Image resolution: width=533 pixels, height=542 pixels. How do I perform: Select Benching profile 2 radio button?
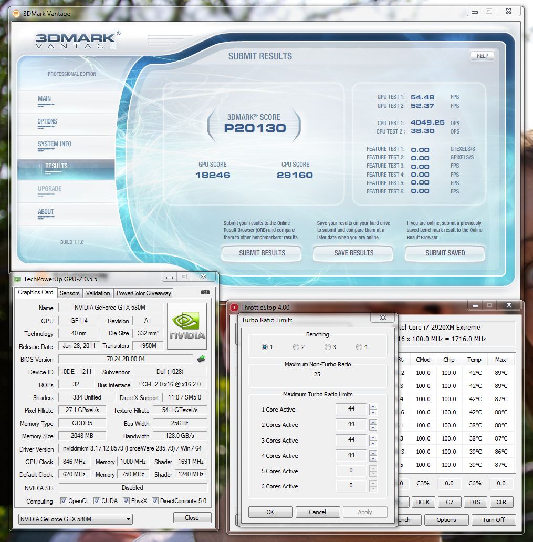[296, 346]
